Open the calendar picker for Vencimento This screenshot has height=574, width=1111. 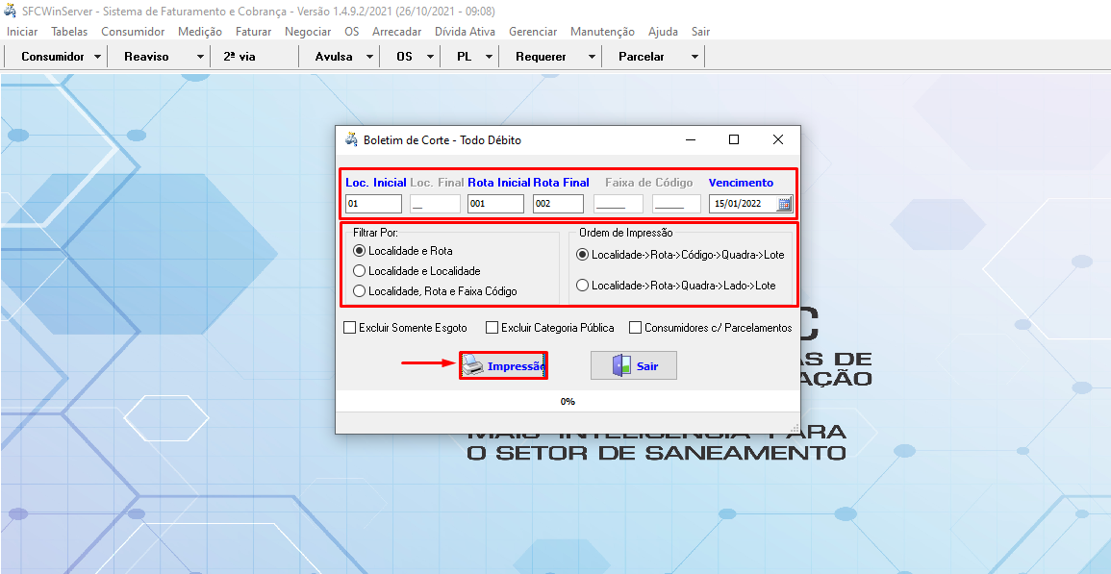click(784, 204)
